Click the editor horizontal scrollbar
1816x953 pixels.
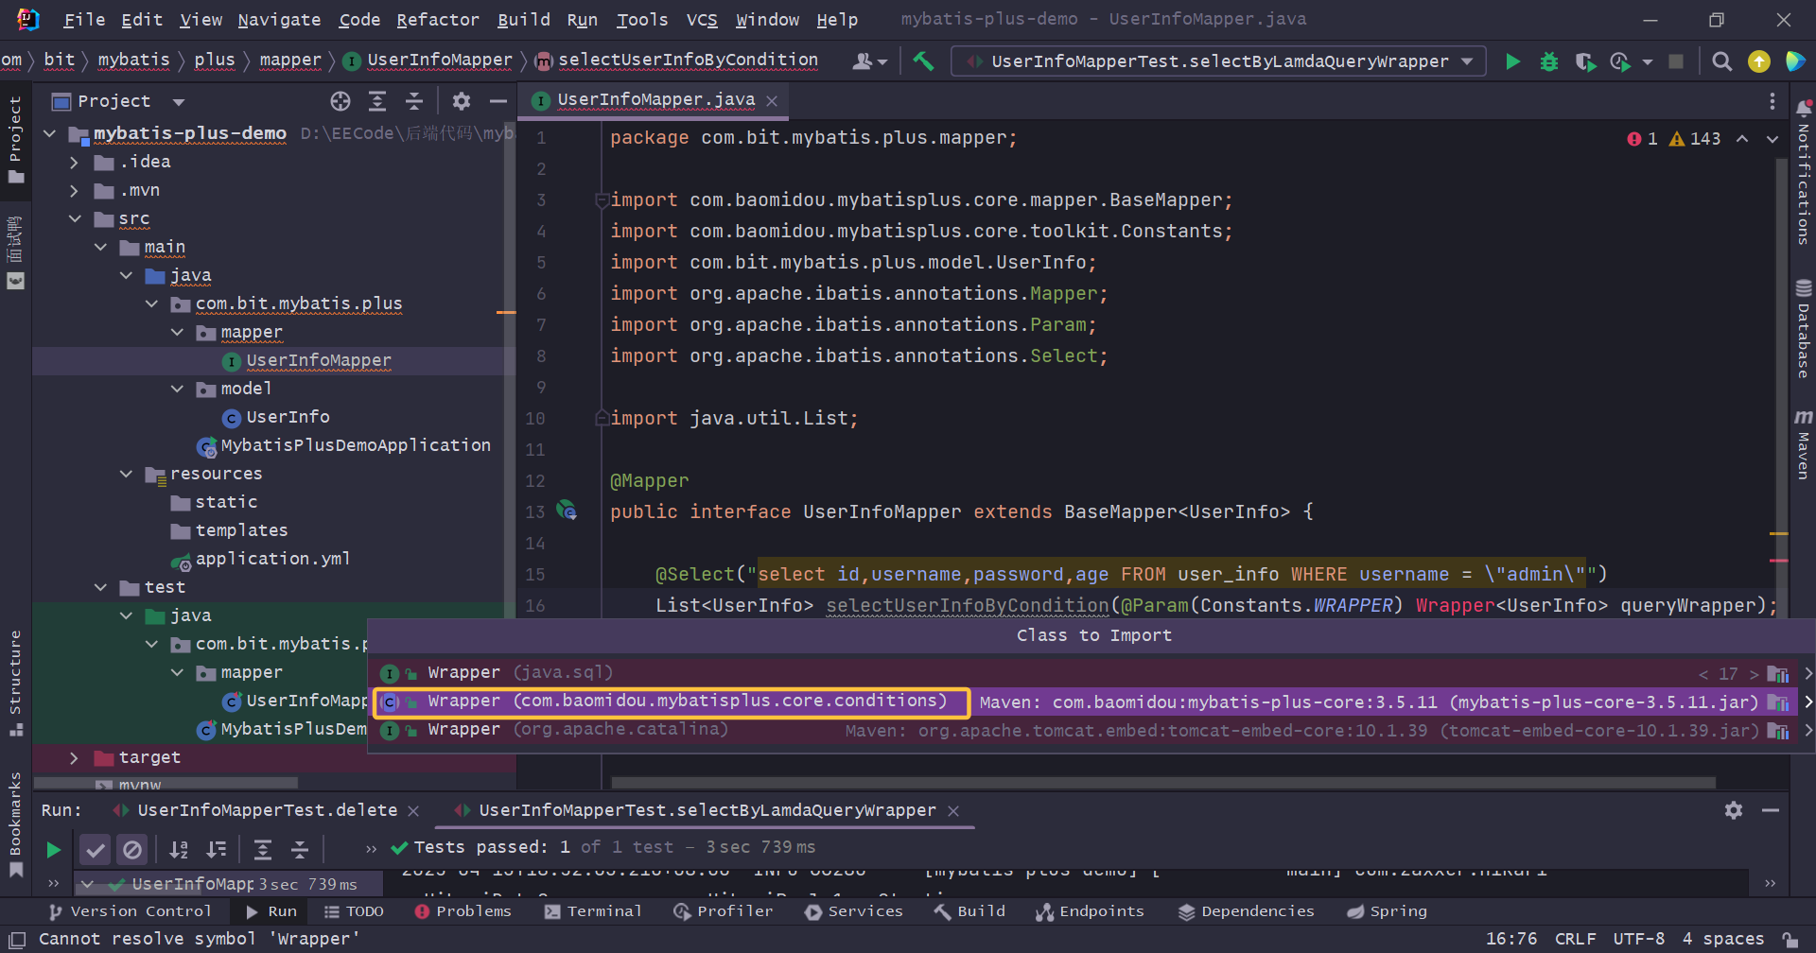click(x=1163, y=783)
